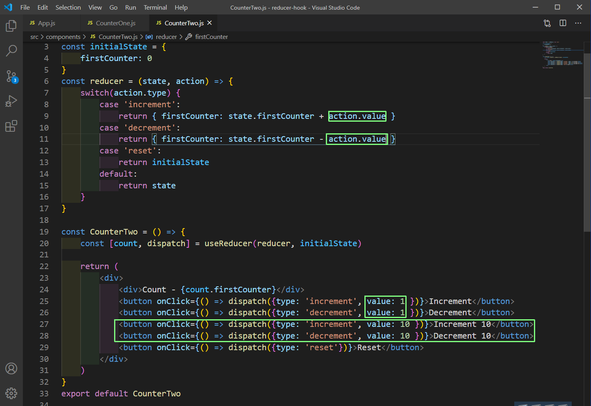Click line number 11 in gutter
This screenshot has width=591, height=406.
(x=44, y=139)
